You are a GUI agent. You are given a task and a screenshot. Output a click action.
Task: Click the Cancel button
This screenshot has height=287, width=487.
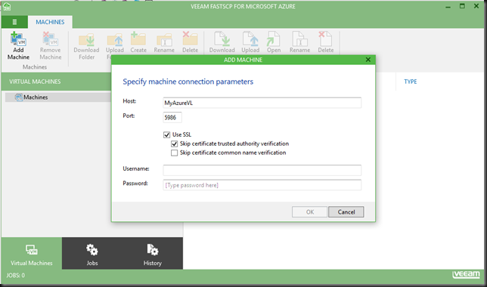click(346, 212)
